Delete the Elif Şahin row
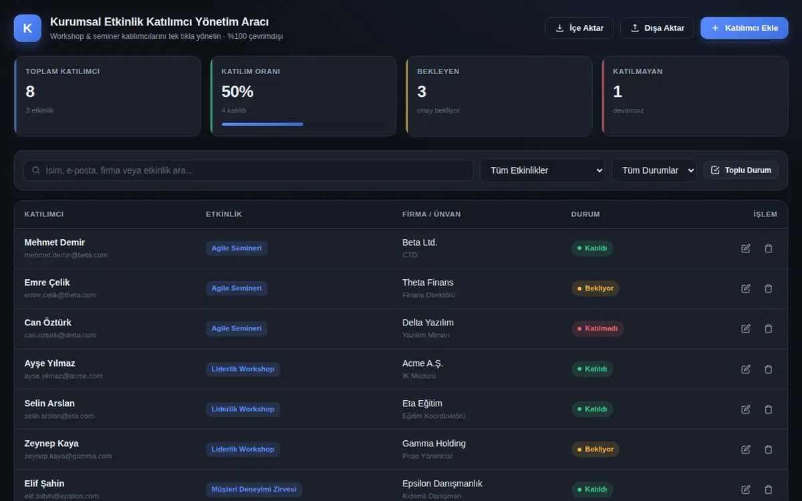Screen dimensions: 802x501 pos(769,489)
